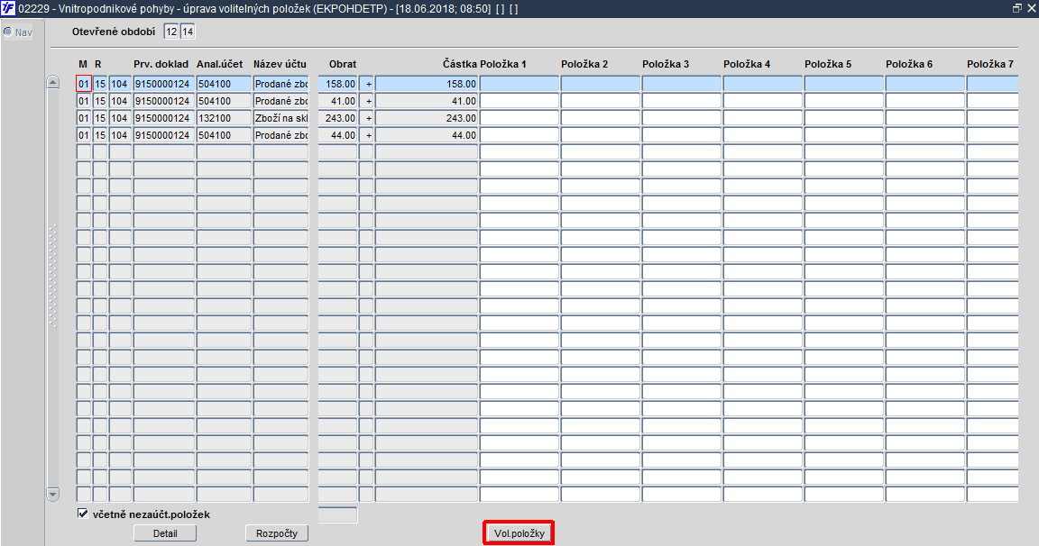Image resolution: width=1039 pixels, height=546 pixels.
Task: Click the application logo icon in title bar
Action: pyautogui.click(x=8, y=9)
